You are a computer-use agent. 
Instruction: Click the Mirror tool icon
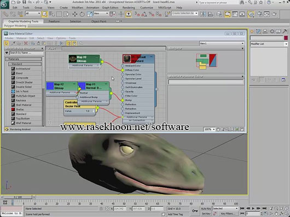[x=203, y=14]
